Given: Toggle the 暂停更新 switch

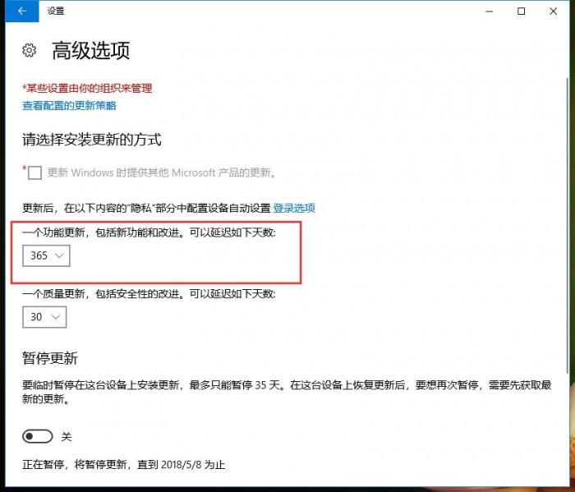Looking at the screenshot, I should click(x=38, y=436).
